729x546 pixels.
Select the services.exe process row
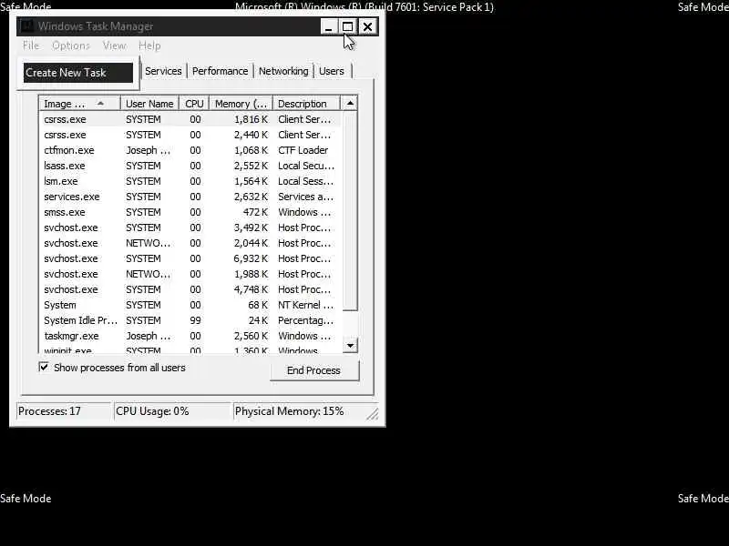point(190,197)
